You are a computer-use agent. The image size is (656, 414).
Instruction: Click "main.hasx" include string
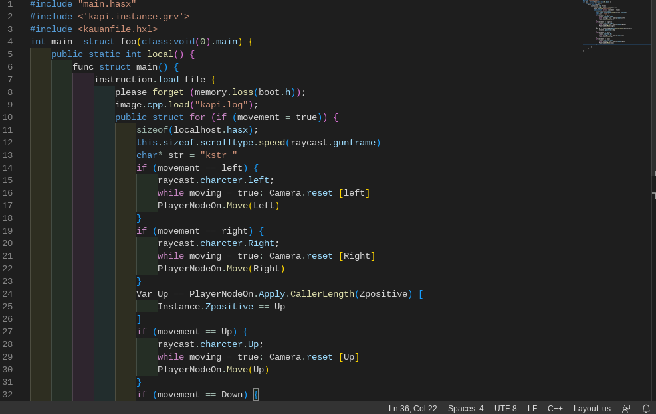point(107,4)
